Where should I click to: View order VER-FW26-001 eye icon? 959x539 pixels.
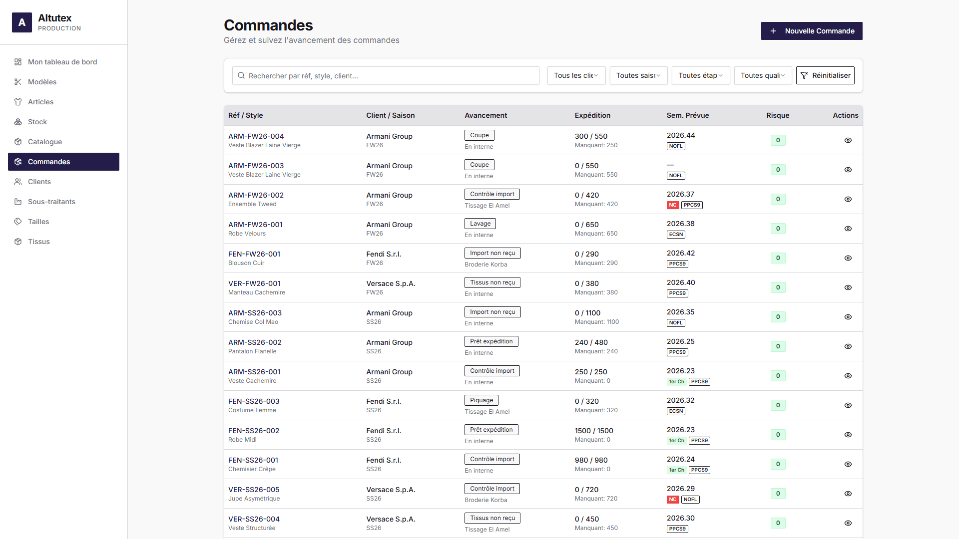848,287
